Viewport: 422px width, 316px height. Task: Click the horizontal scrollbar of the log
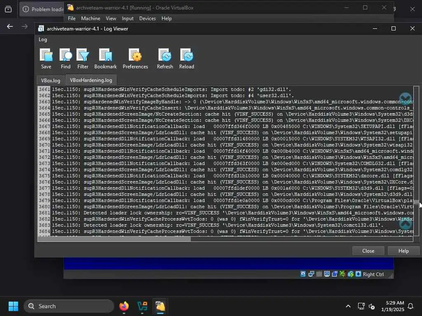115,239
